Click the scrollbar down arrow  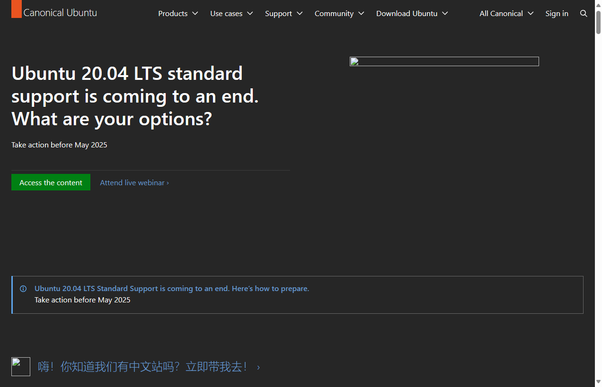pos(598,382)
